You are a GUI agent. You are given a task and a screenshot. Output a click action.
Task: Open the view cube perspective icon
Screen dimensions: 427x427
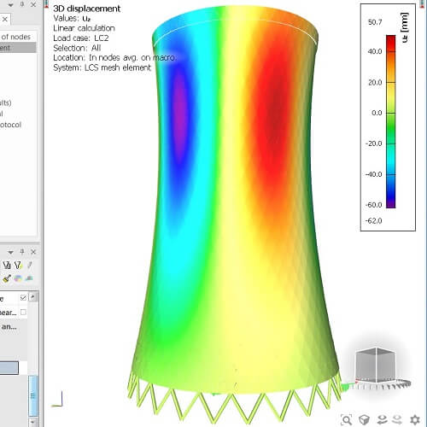pos(364,419)
